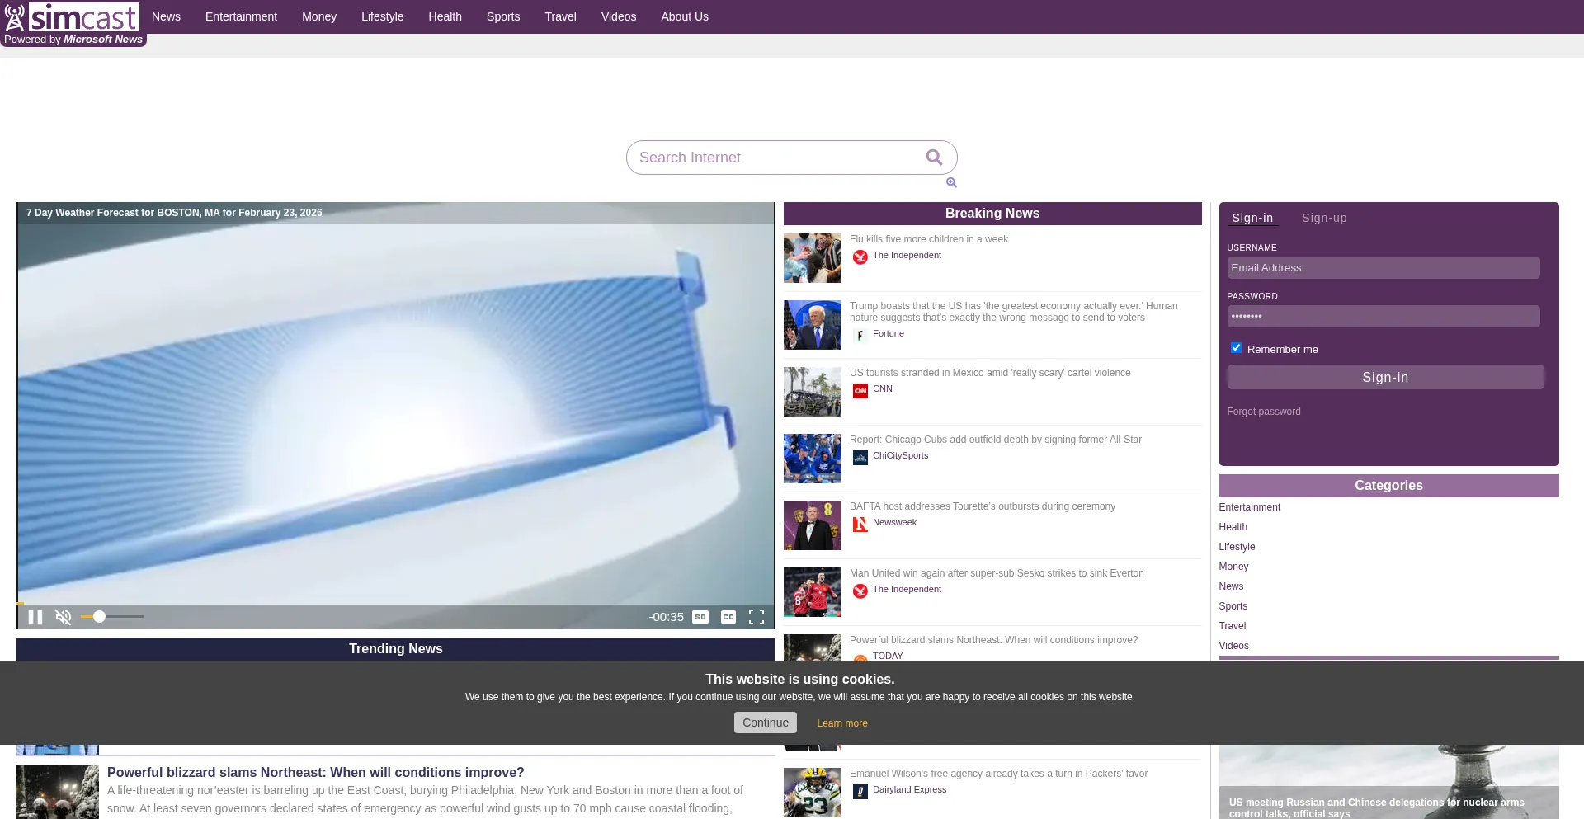The image size is (1584, 819).
Task: Open Emanuel Wilson free agency article
Action: 998,774
